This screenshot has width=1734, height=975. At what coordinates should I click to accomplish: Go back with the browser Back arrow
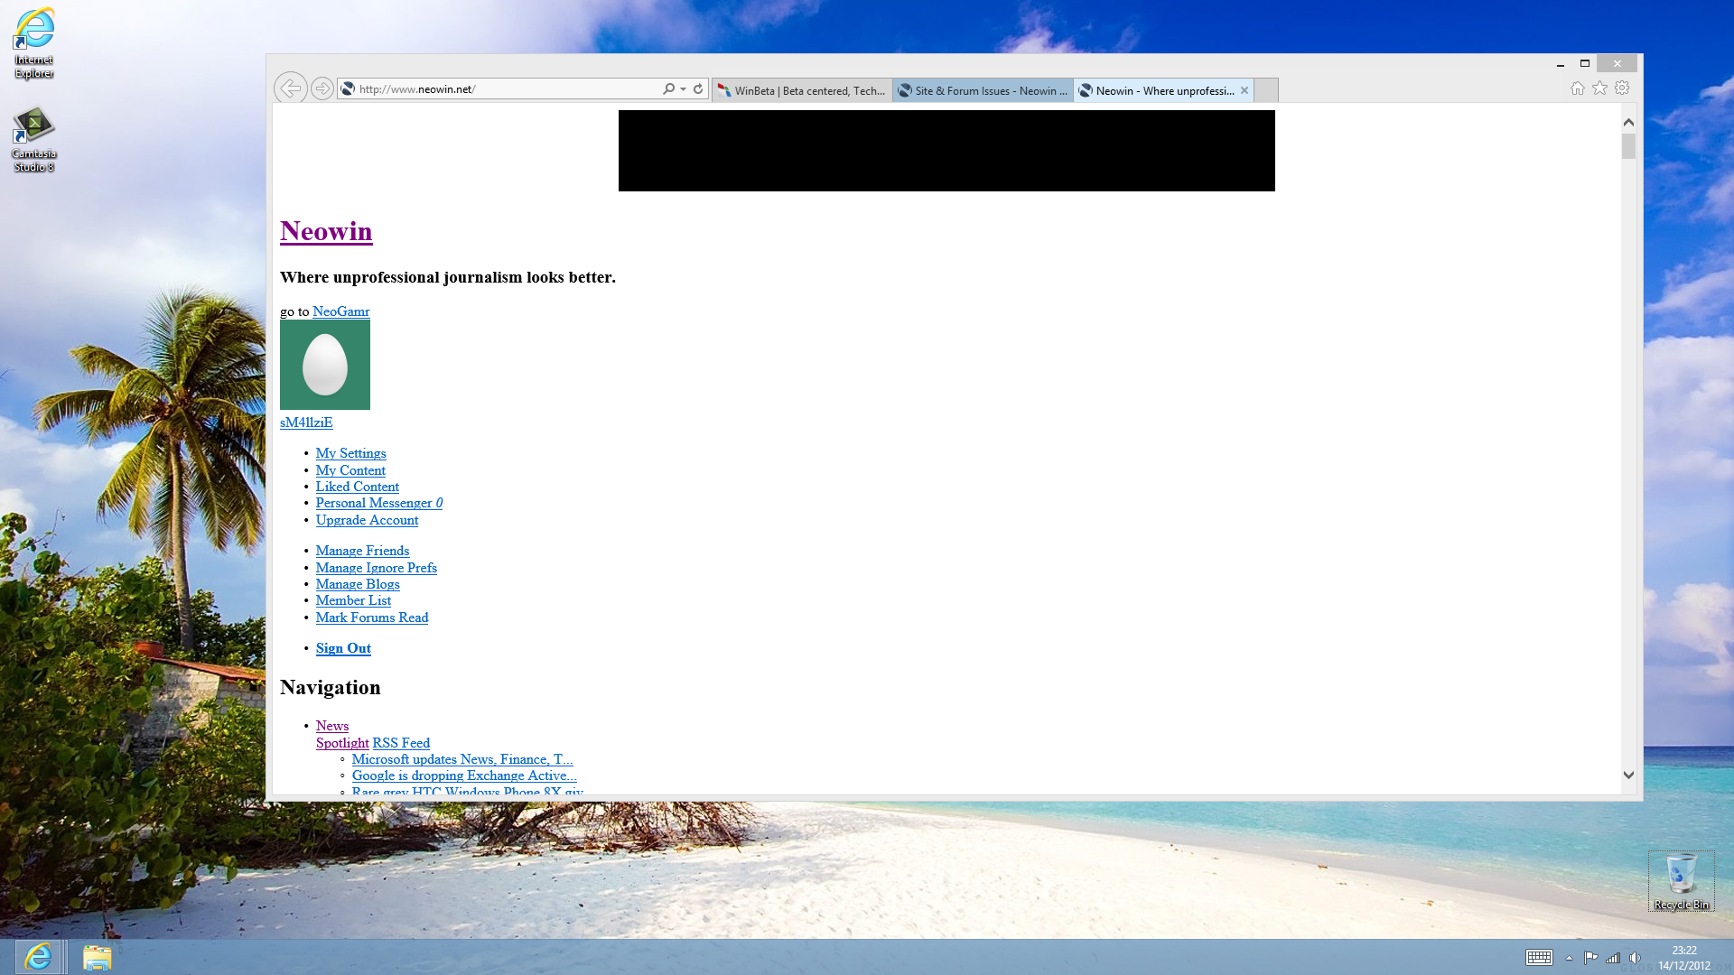(x=291, y=88)
